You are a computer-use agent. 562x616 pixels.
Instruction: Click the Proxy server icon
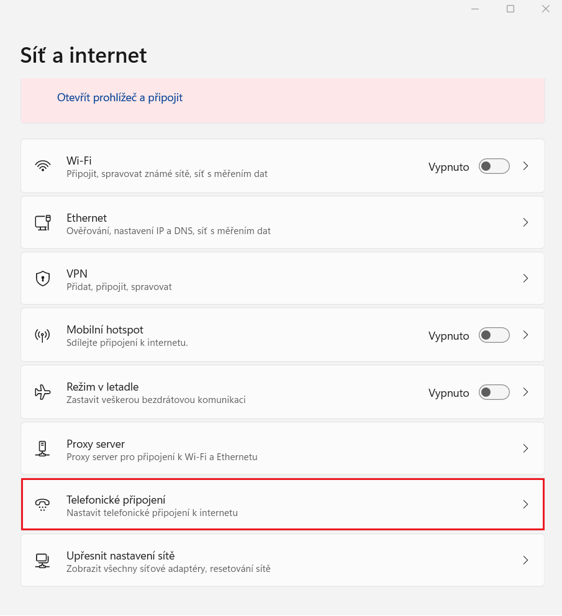click(42, 448)
